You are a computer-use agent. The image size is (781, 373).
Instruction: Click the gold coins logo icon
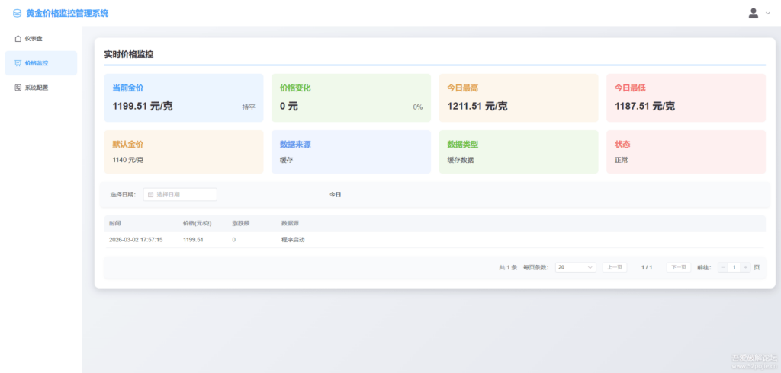pos(17,13)
